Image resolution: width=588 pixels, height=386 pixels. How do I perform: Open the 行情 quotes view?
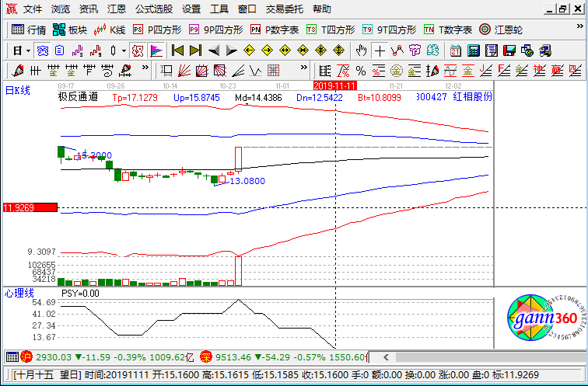[x=29, y=30]
